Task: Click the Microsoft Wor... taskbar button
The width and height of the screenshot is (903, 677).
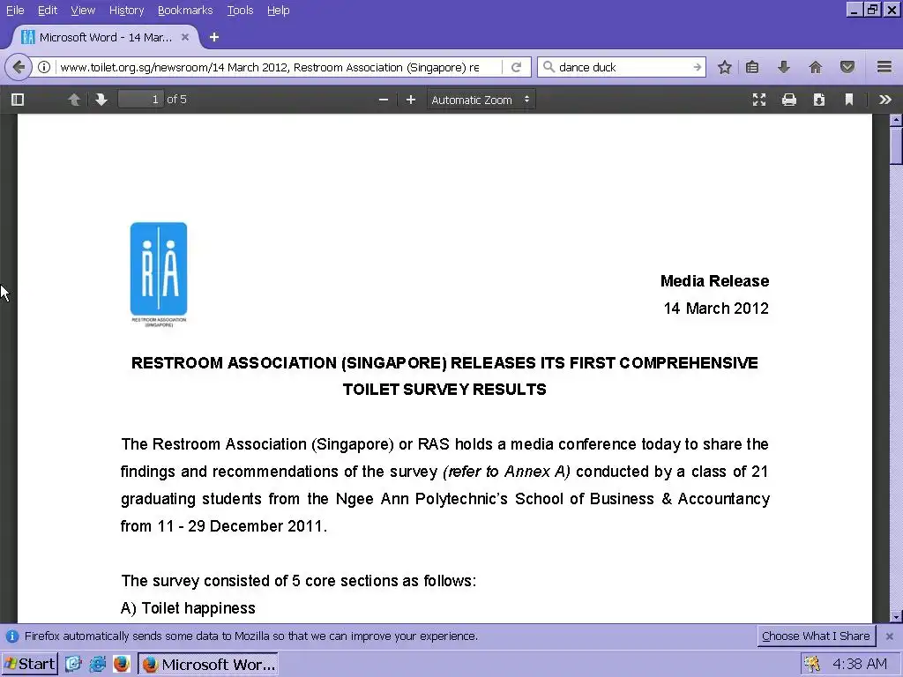Action: click(x=208, y=665)
